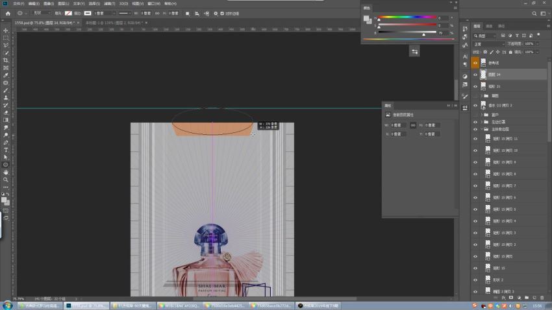This screenshot has width=552, height=310.
Task: Click the stroke color swatch in options bar
Action: 87,14
